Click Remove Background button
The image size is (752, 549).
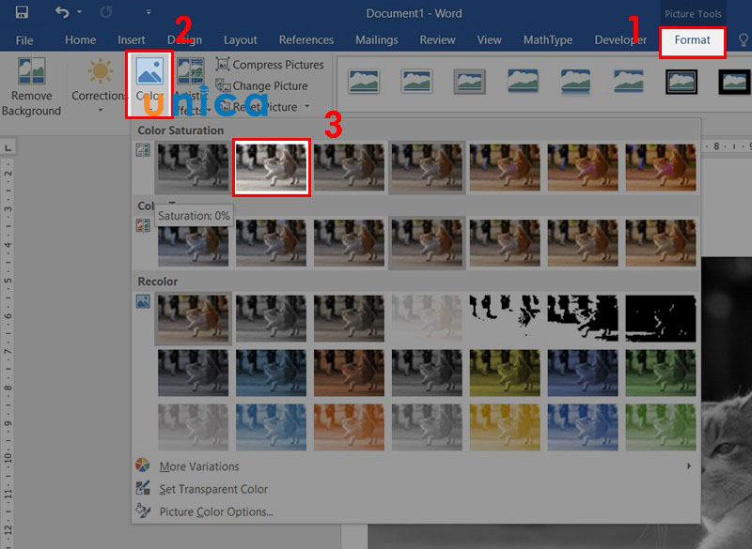pyautogui.click(x=32, y=86)
